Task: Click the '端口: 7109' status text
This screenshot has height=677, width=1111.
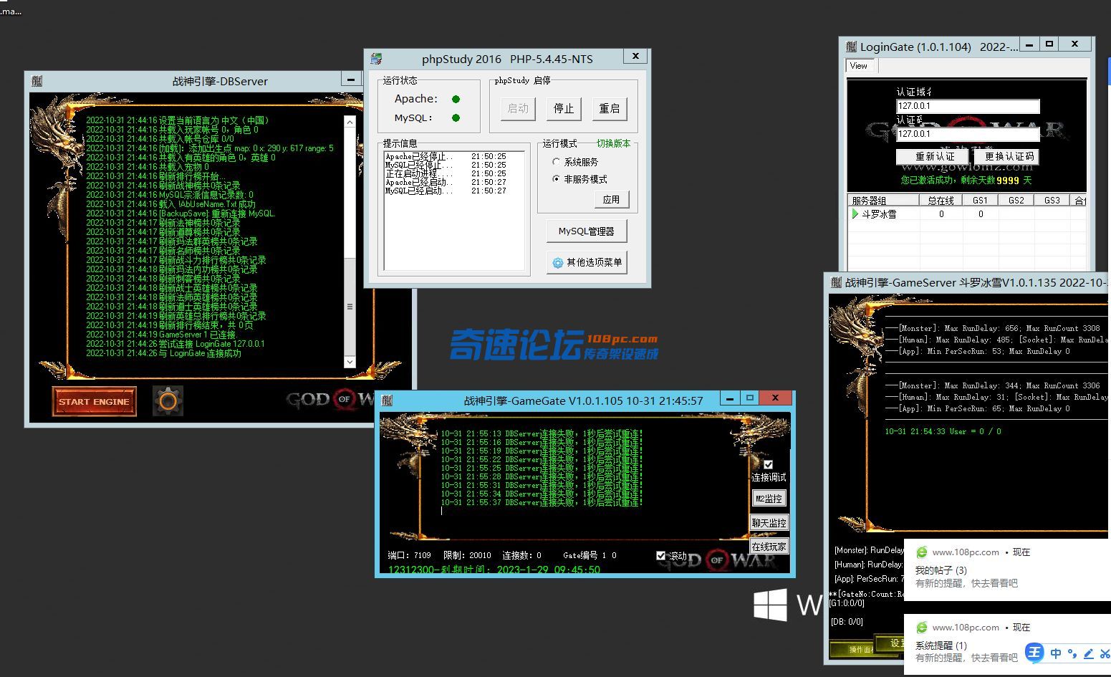Action: point(409,555)
